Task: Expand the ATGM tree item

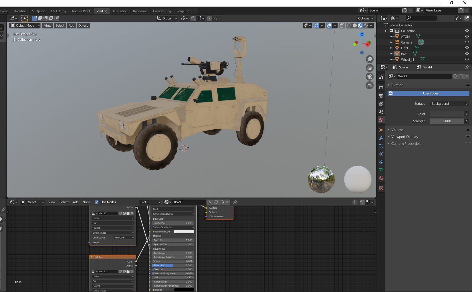Action: 391,37
